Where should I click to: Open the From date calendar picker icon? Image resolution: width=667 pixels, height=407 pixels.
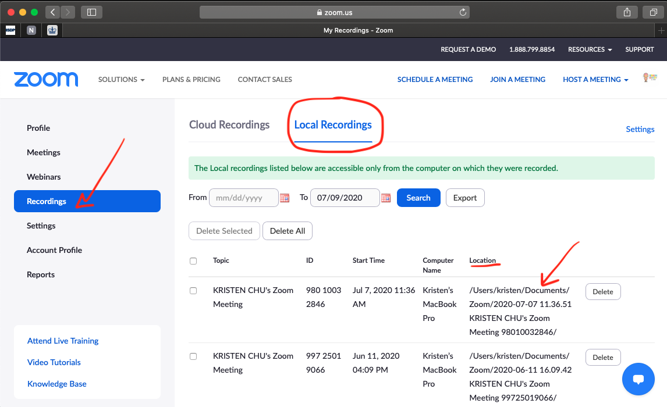285,198
